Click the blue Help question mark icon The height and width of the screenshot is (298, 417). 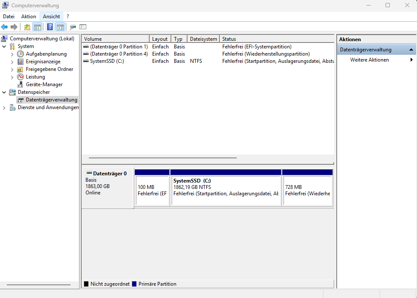[x=50, y=27]
